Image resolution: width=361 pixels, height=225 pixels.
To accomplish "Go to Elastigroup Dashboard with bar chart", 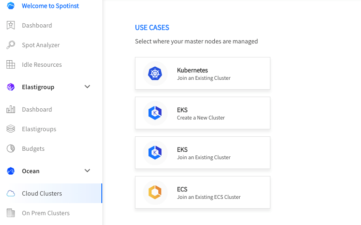I will pos(37,110).
